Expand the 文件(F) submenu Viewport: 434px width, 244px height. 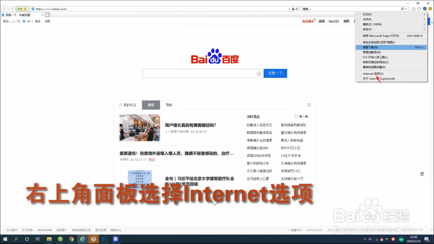pyautogui.click(x=391, y=20)
